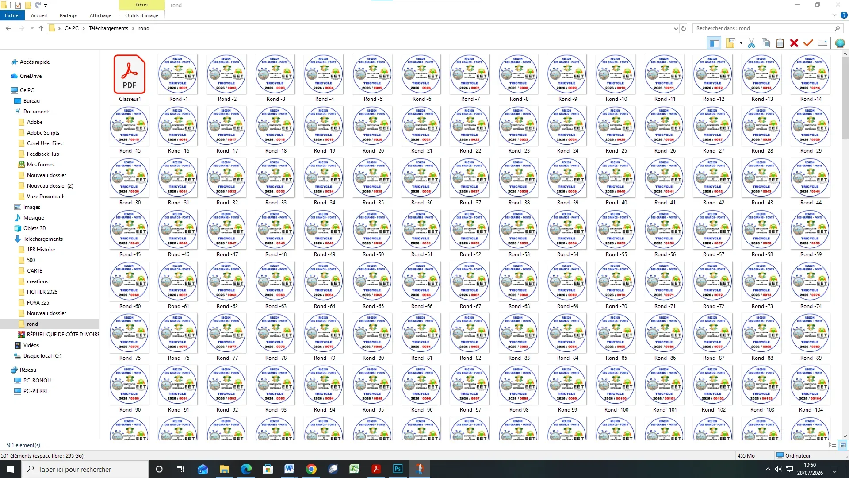Select OneDrive in the navigation pane
The height and width of the screenshot is (478, 849).
point(31,76)
